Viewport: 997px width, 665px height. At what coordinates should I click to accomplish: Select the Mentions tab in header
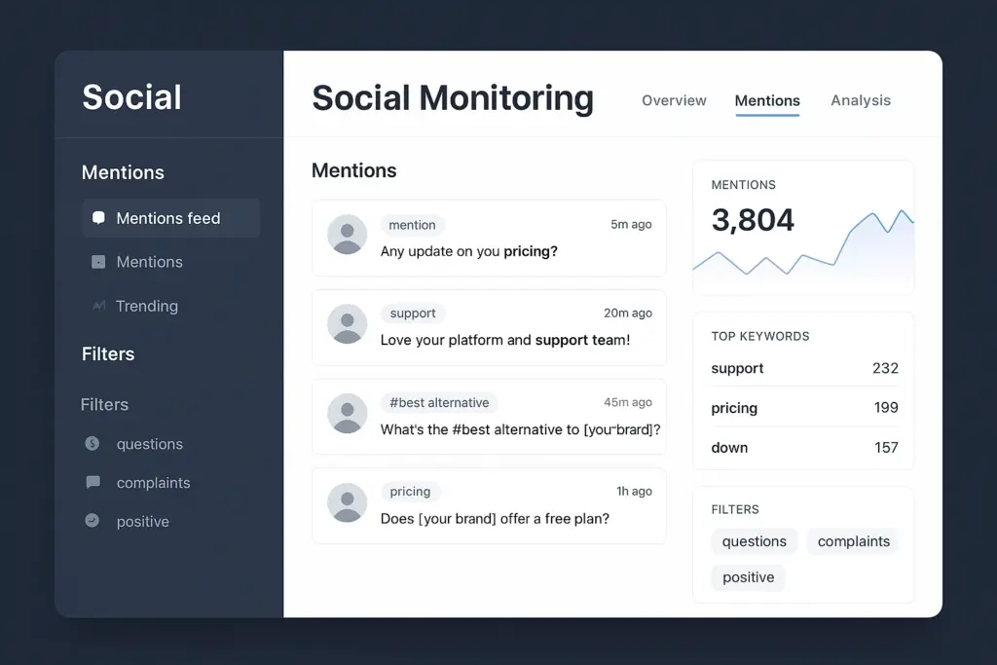[x=767, y=100]
